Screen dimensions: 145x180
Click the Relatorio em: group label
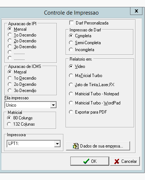pos(81,59)
